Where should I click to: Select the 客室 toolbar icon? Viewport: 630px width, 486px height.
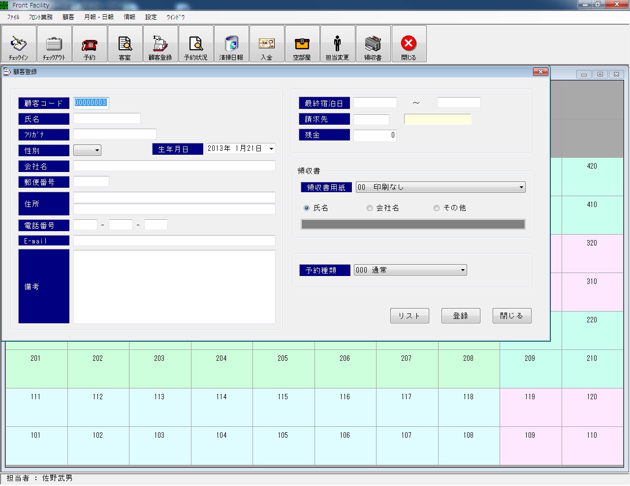tap(125, 44)
